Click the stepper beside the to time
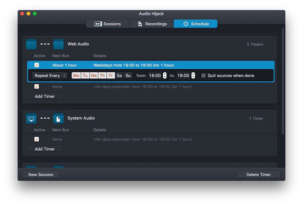The height and width of the screenshot is (206, 303). click(193, 76)
